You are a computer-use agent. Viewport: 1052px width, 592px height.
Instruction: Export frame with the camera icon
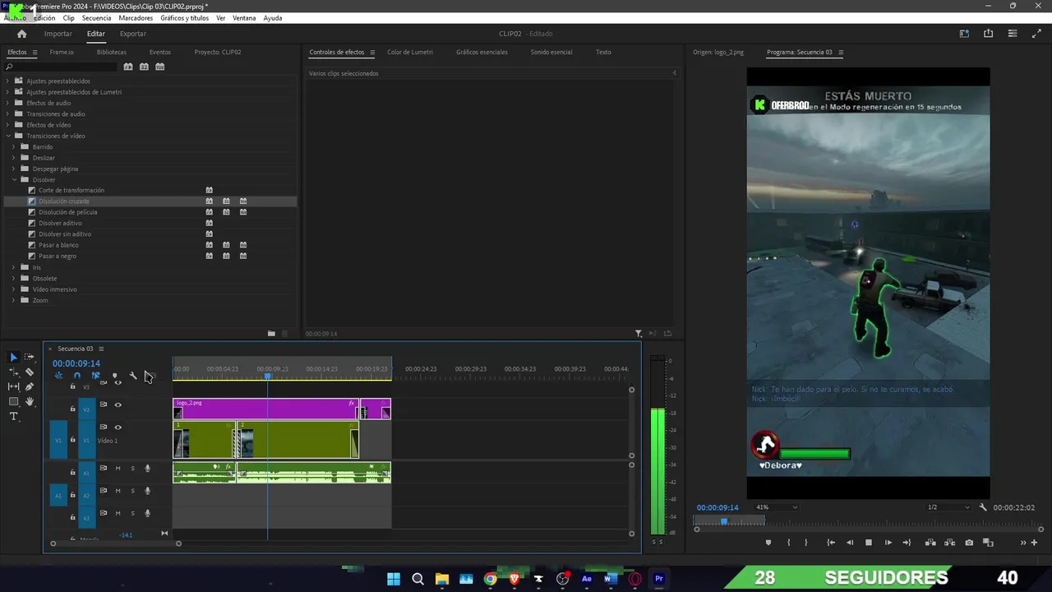point(969,543)
